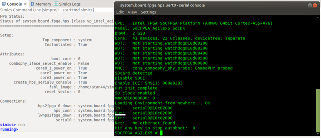Click the 'Setup:' heading

click(7, 35)
